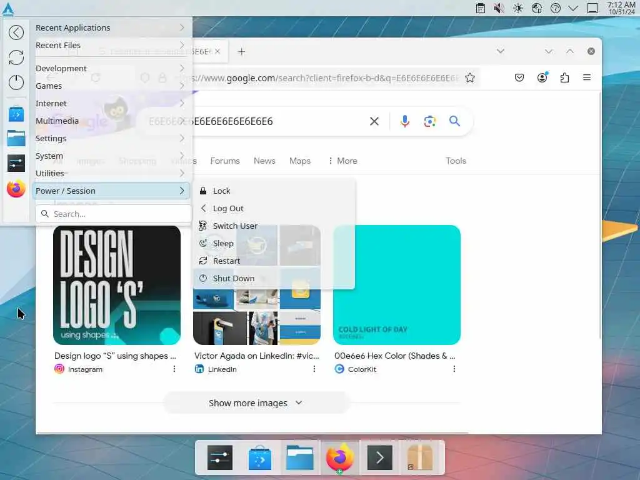Screen dimensions: 640x480
Task: Choose Log Out from the session submenu
Action: (274, 209)
